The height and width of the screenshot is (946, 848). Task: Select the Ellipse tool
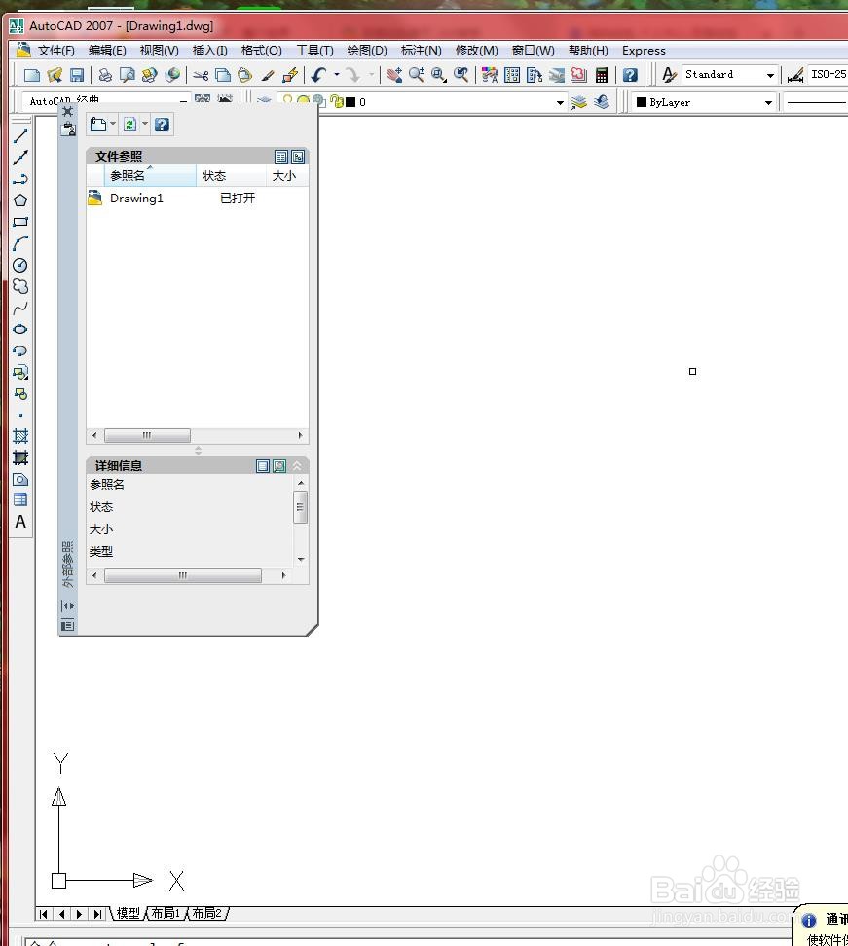20,329
